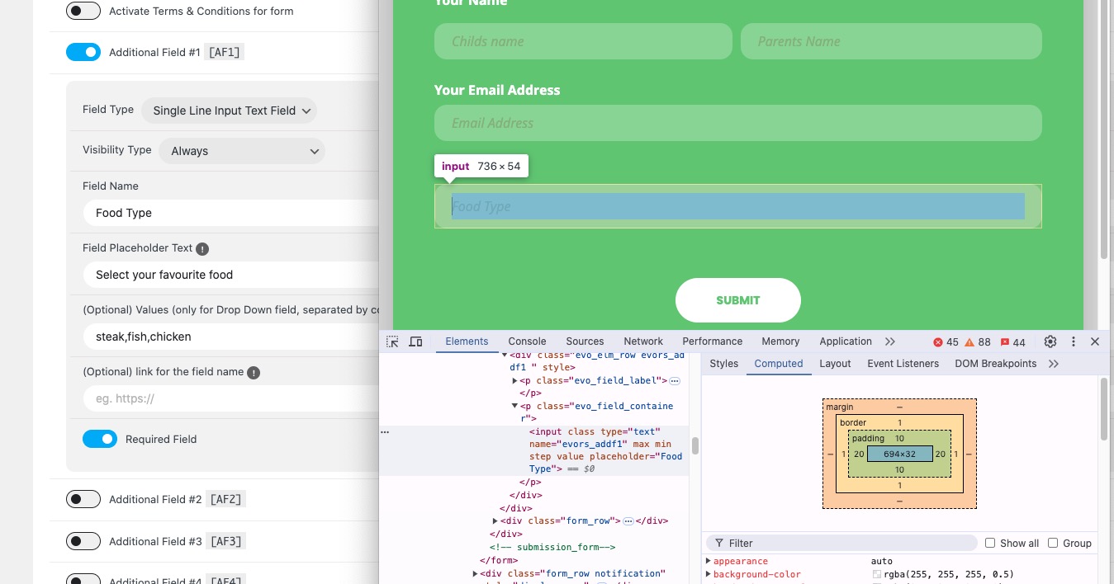
Task: Open the Field Type dropdown
Action: tap(229, 111)
